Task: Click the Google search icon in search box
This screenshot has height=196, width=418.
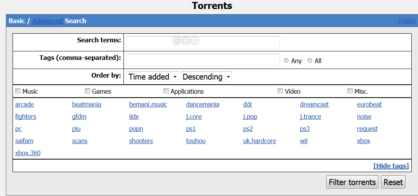Action: pyautogui.click(x=176, y=41)
